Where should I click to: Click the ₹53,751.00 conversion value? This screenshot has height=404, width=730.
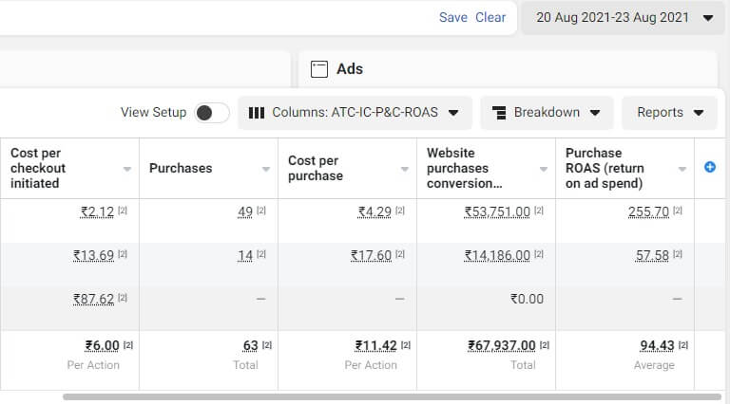(497, 211)
